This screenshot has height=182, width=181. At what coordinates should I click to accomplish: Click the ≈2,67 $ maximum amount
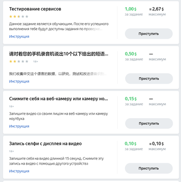157,9
